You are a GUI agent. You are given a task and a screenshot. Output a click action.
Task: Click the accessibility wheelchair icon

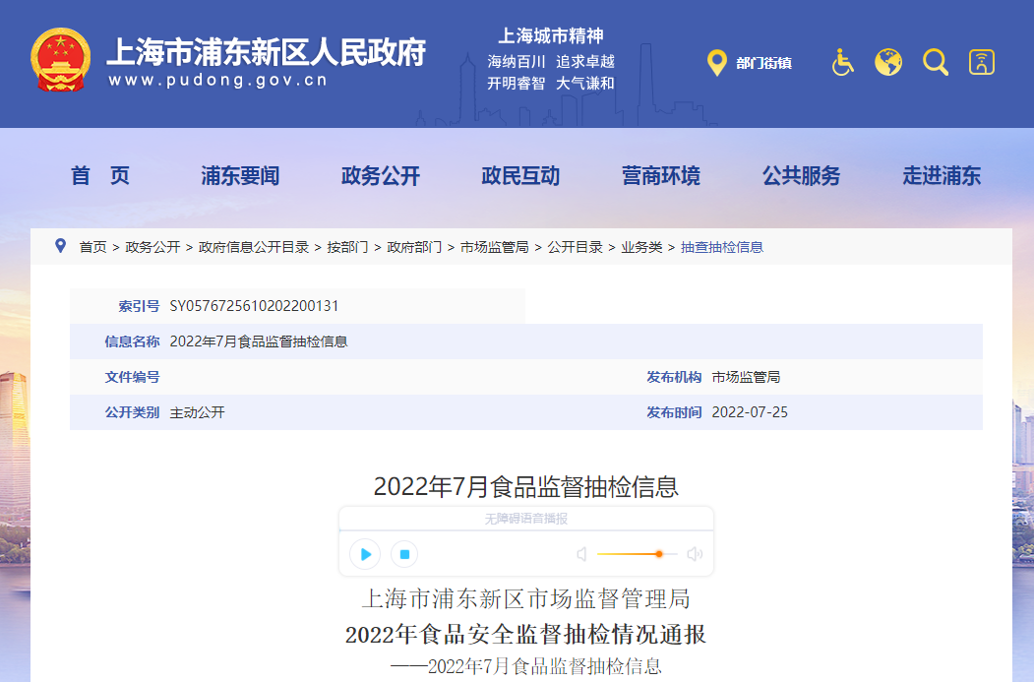click(x=842, y=62)
